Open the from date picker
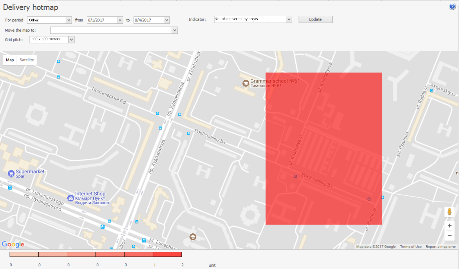 click(x=120, y=20)
